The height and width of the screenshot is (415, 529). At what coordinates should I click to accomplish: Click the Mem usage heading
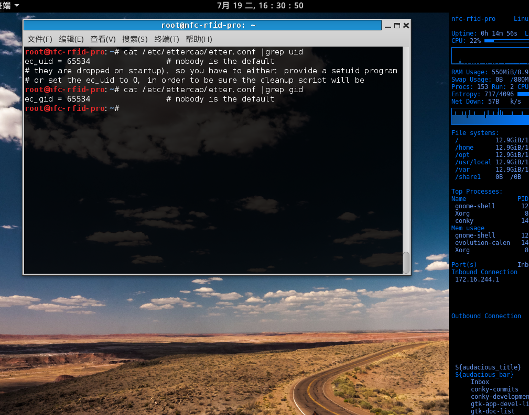point(468,228)
